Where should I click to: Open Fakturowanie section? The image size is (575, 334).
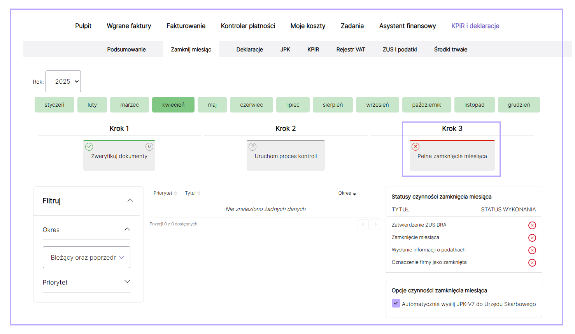pyautogui.click(x=186, y=26)
